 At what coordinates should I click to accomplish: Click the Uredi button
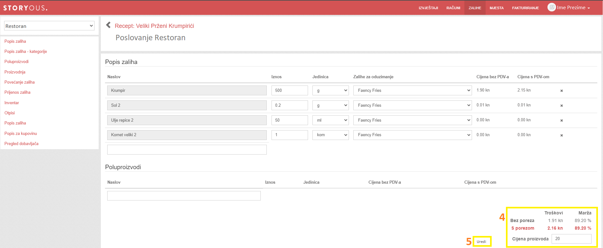(x=482, y=241)
